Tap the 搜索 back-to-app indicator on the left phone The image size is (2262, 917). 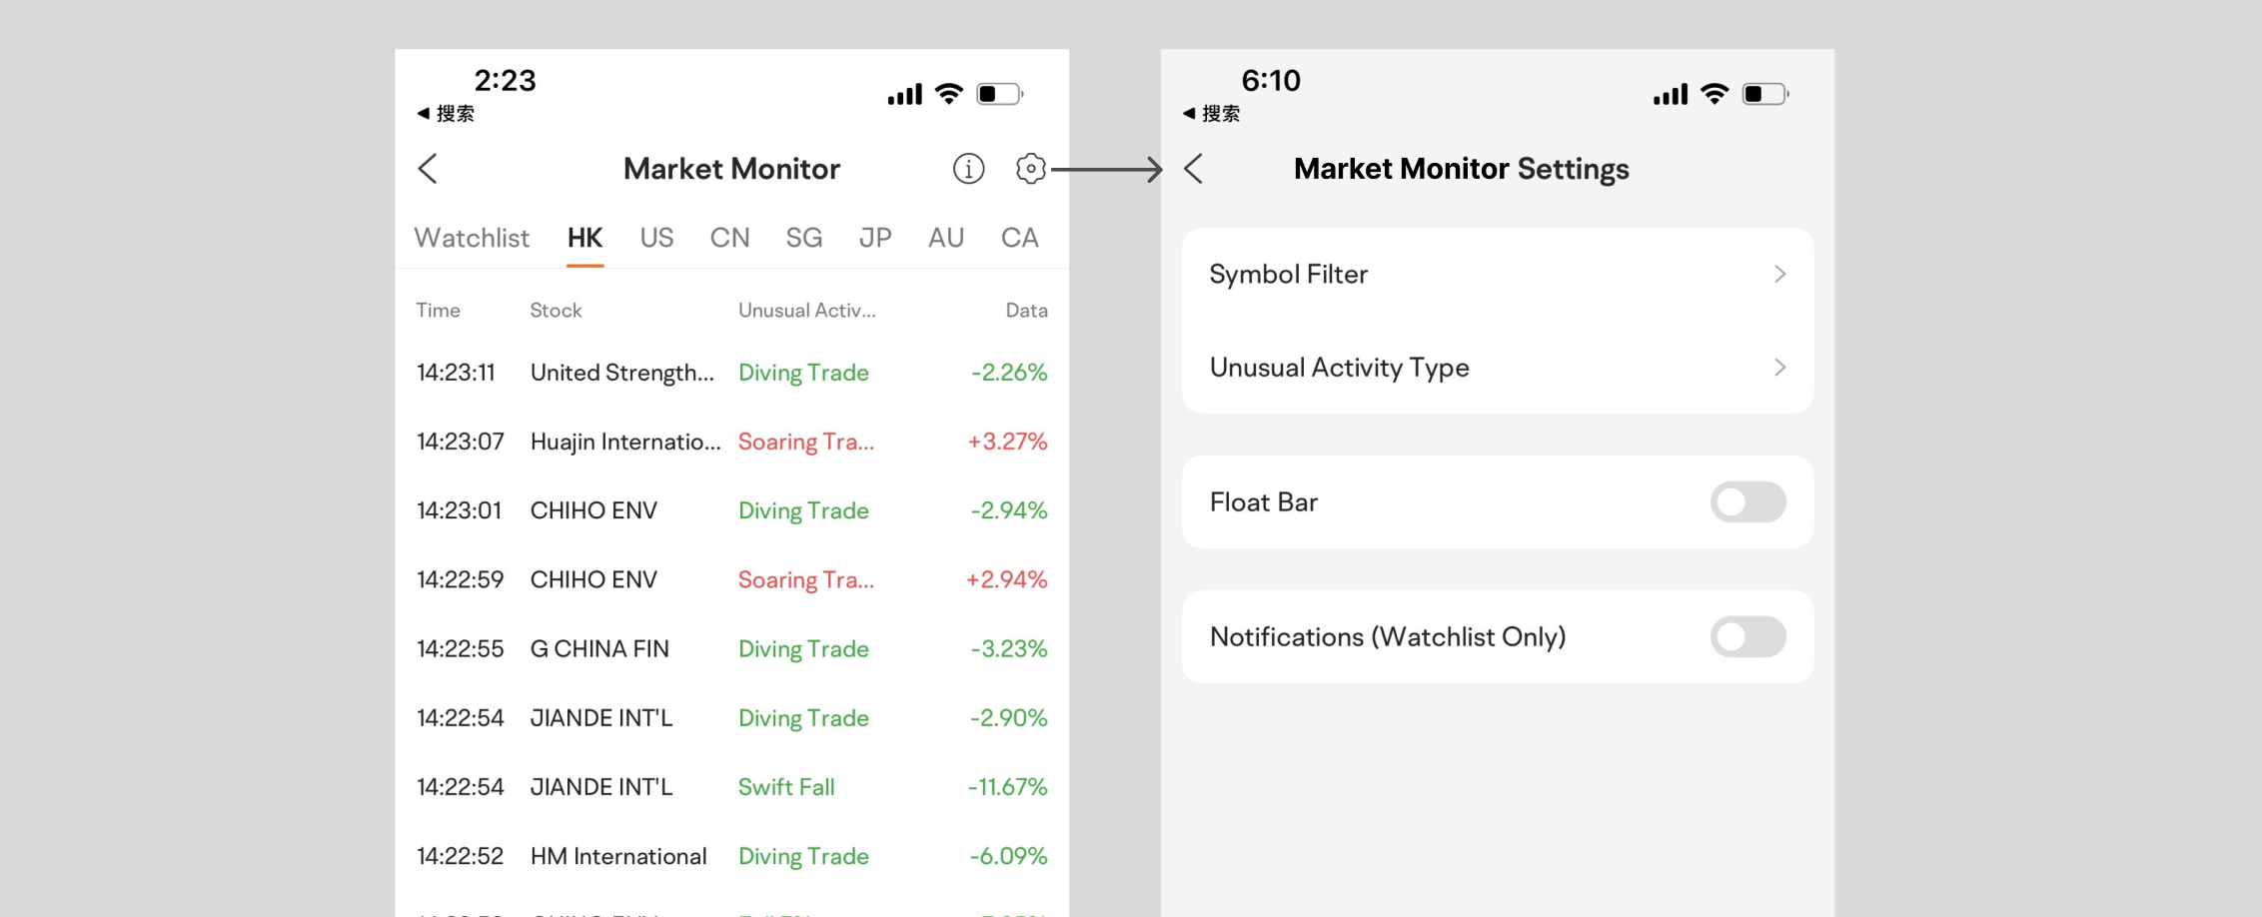(446, 114)
